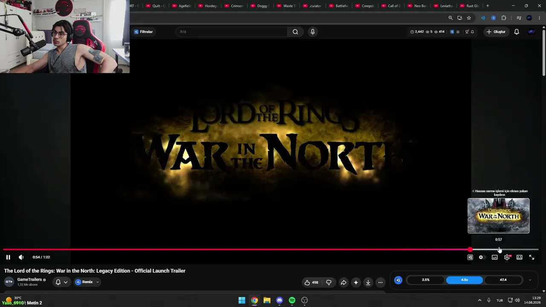Switch to the Crimson browser tab
Viewport: 546px width, 307px height.
[x=234, y=6]
